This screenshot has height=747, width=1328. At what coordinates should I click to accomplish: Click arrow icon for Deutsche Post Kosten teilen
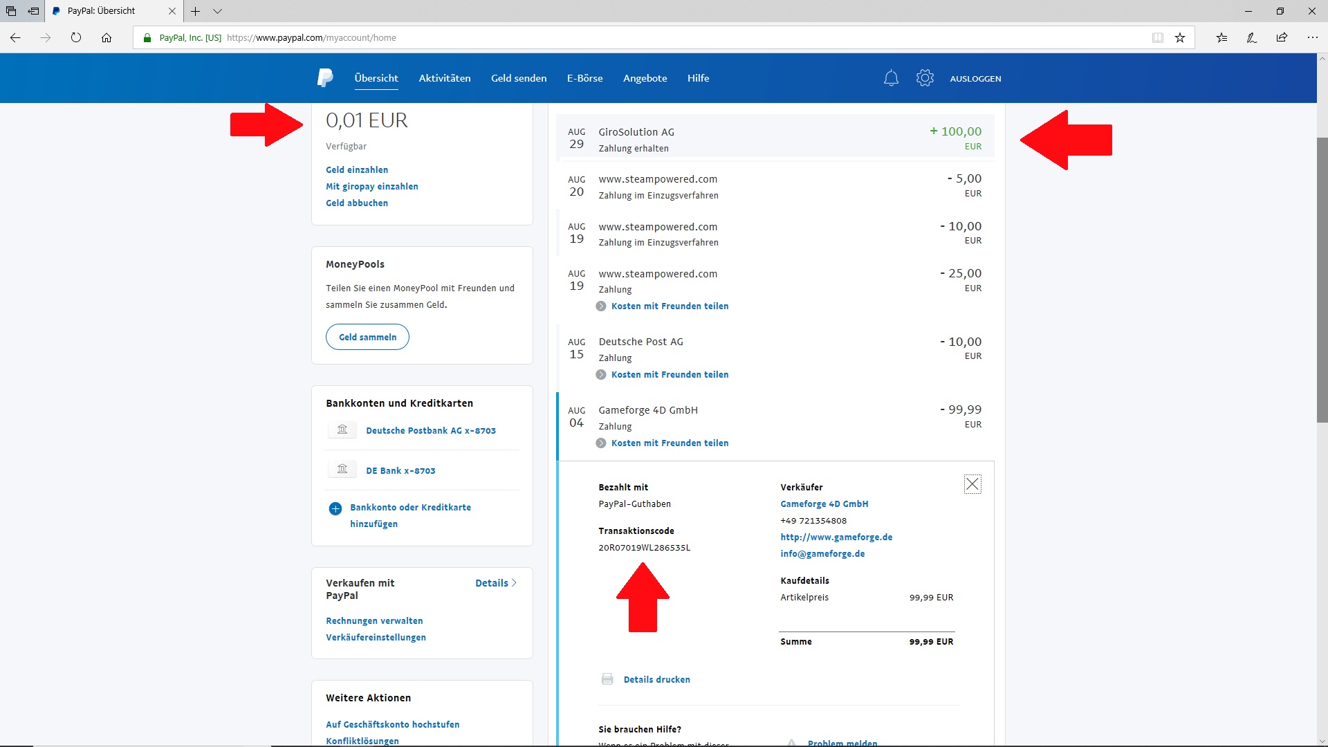601,375
